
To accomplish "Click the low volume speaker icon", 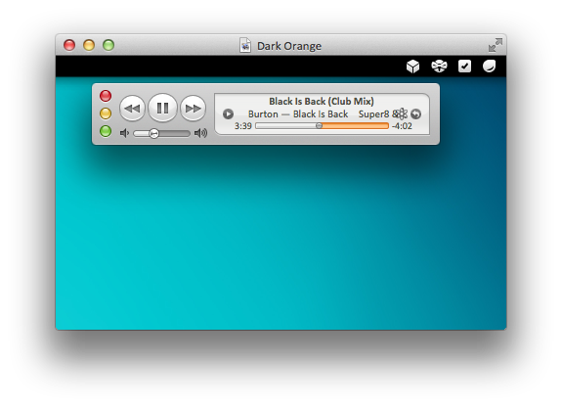I will click(124, 133).
